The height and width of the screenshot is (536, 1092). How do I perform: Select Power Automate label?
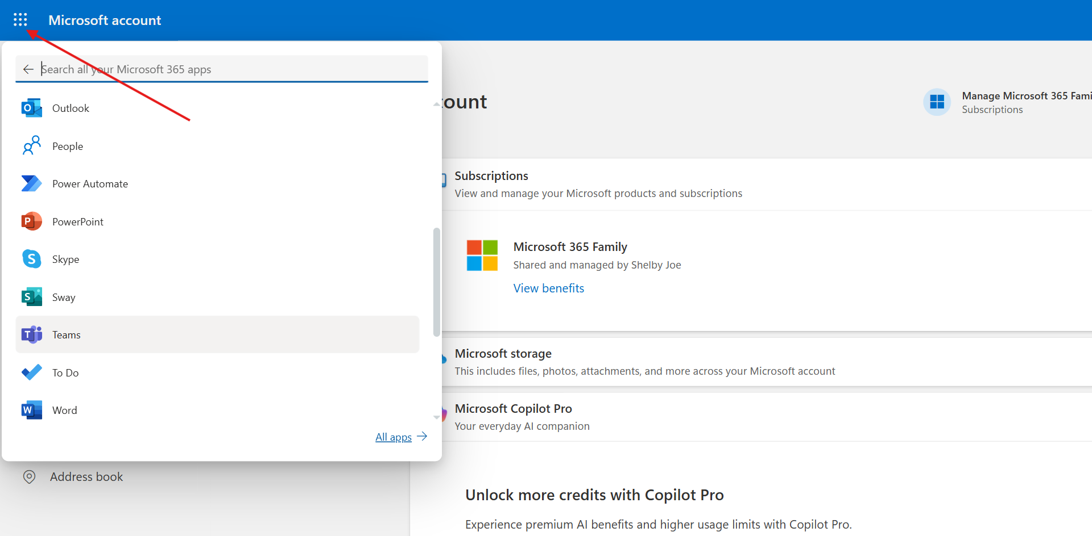point(90,184)
